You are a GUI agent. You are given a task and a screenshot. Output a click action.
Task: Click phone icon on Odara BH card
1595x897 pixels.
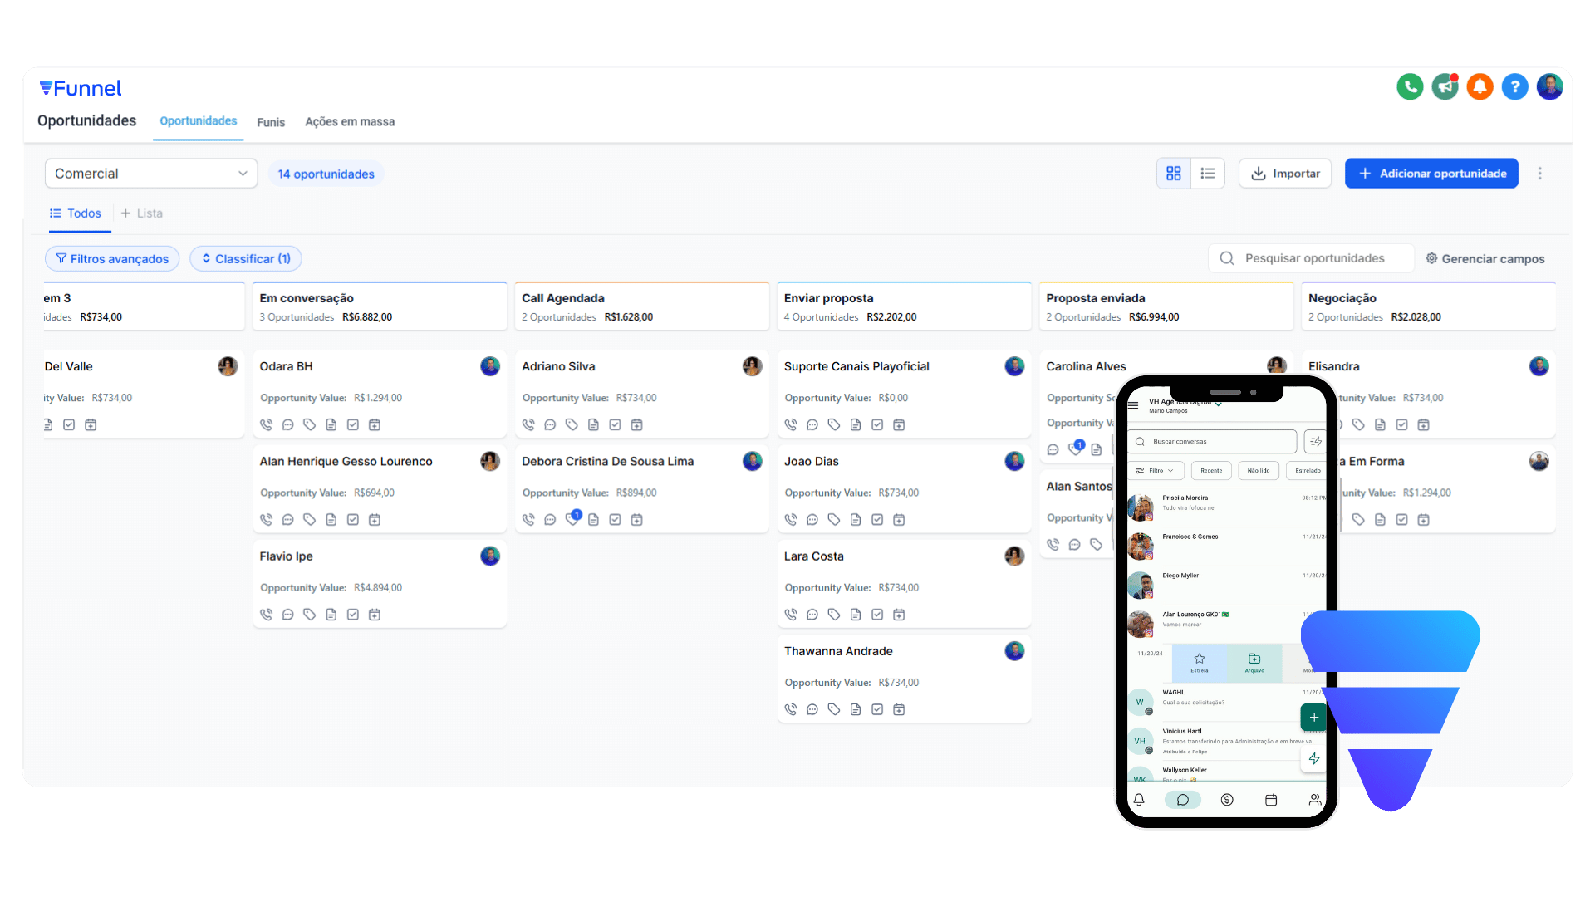click(266, 424)
